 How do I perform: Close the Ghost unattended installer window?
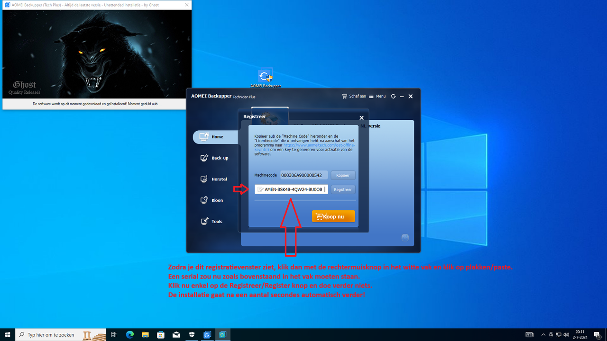click(186, 5)
